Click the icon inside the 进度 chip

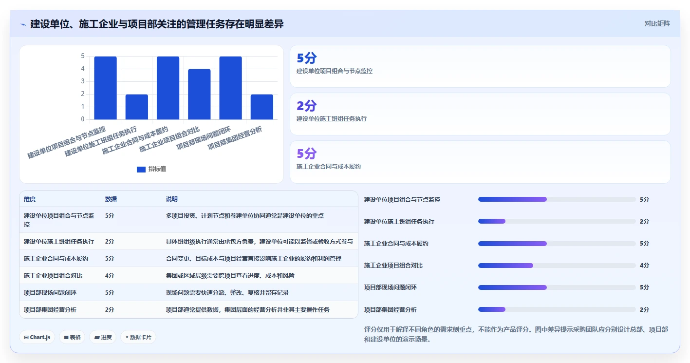[x=97, y=337]
